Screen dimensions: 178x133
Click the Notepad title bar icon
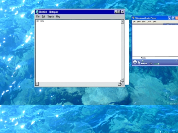[37, 12]
